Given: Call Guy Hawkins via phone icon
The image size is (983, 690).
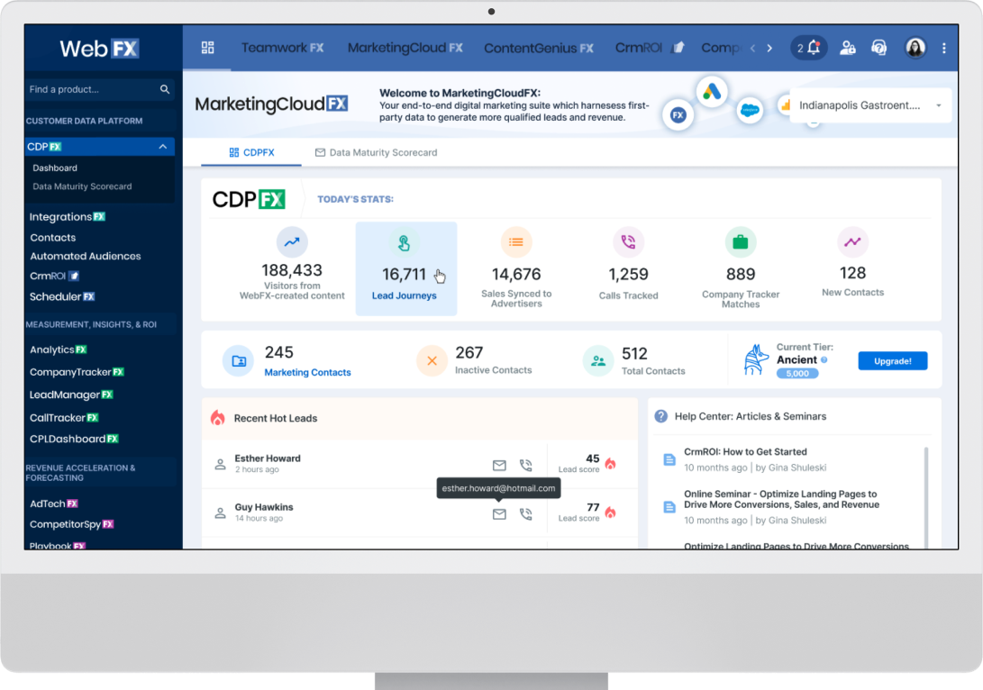Looking at the screenshot, I should [526, 513].
